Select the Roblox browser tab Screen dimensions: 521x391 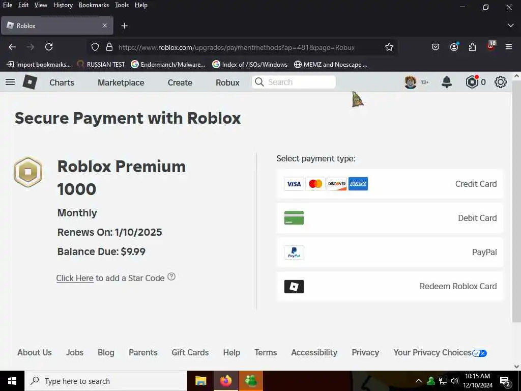tap(57, 25)
